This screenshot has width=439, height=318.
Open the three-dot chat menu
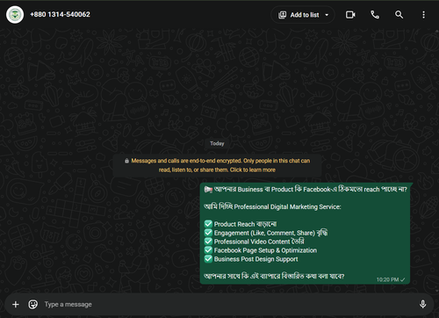(x=423, y=15)
